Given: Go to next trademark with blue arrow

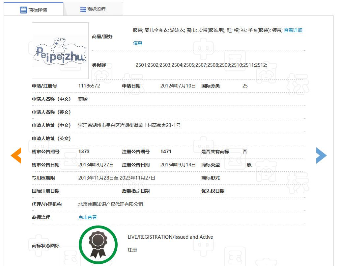Looking at the screenshot, I should 321,155.
